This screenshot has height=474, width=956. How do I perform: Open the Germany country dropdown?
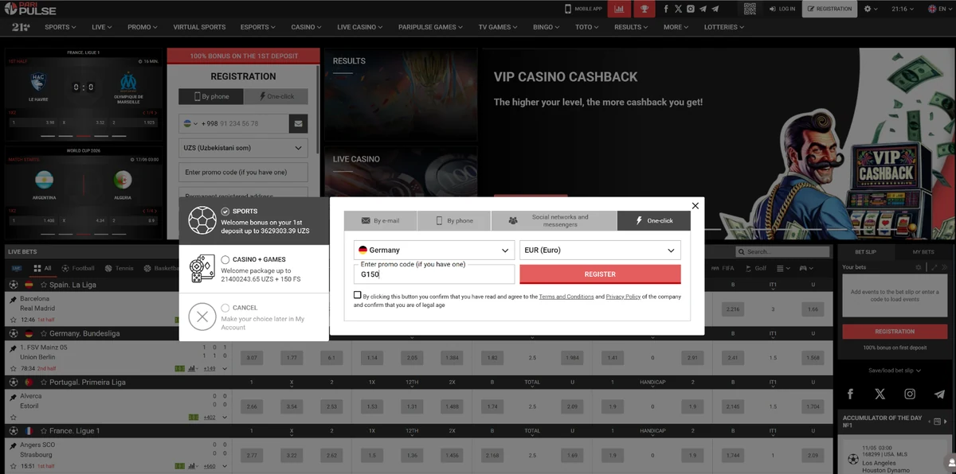pos(434,250)
